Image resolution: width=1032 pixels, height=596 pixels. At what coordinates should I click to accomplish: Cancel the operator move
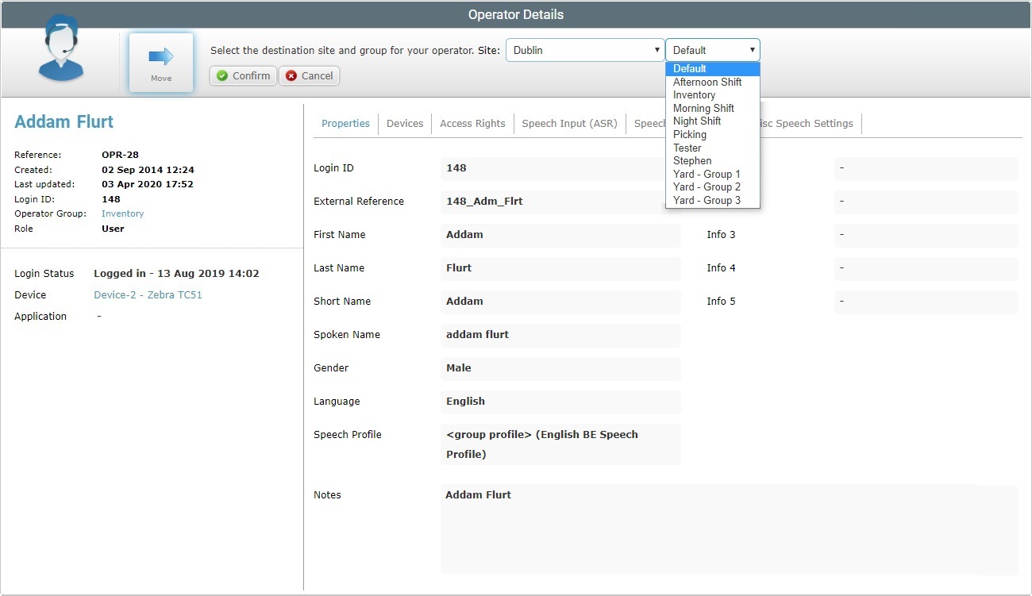309,75
